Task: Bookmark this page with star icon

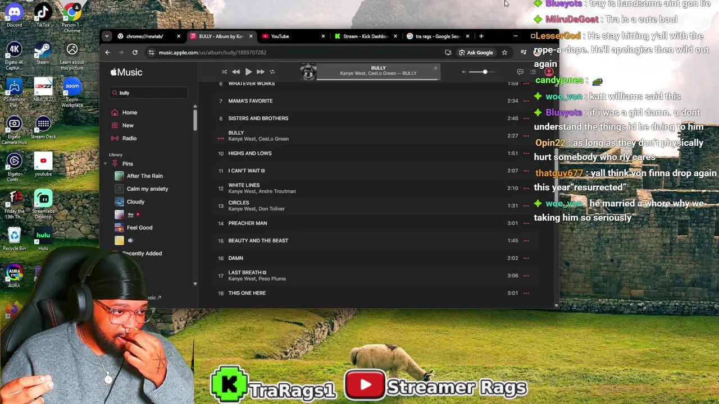Action: [504, 52]
